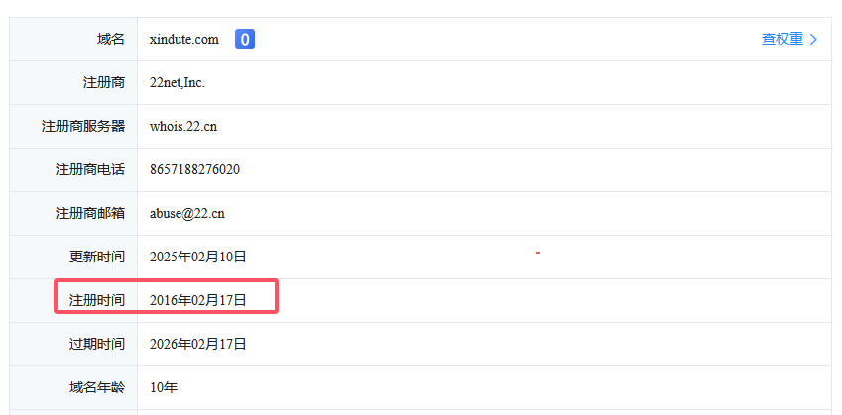This screenshot has width=842, height=415.
Task: Click the highlighted 注册时间 label
Action: (97, 300)
